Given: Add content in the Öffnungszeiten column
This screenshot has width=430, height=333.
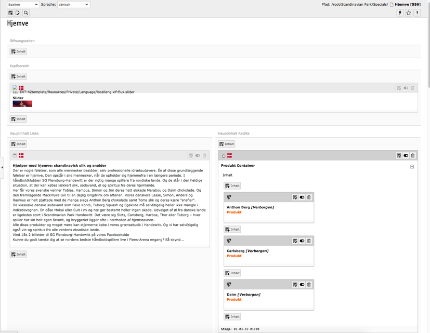Looking at the screenshot, I should (18, 51).
